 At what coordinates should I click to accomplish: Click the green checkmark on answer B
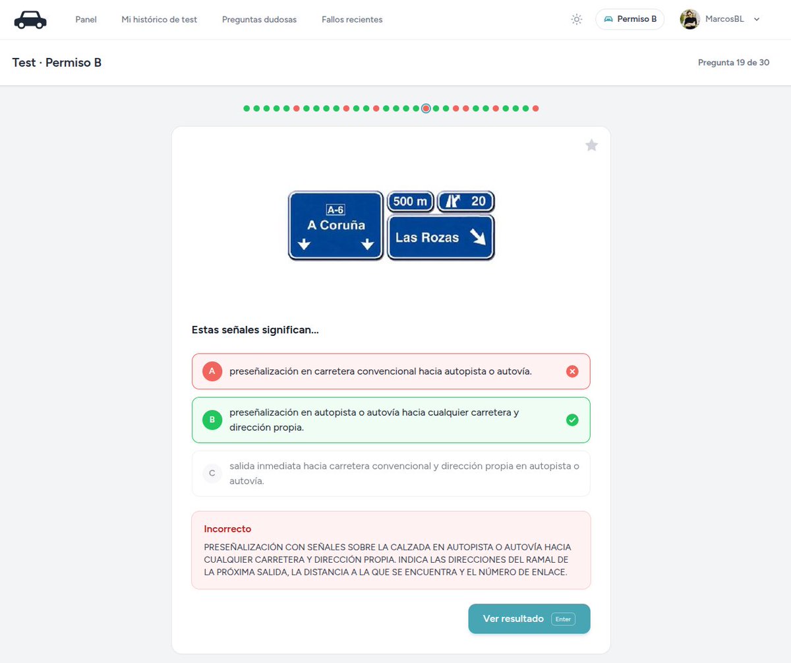pos(572,420)
